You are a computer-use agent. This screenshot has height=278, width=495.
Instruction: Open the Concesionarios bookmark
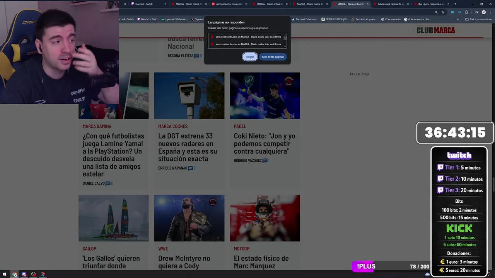(x=391, y=19)
